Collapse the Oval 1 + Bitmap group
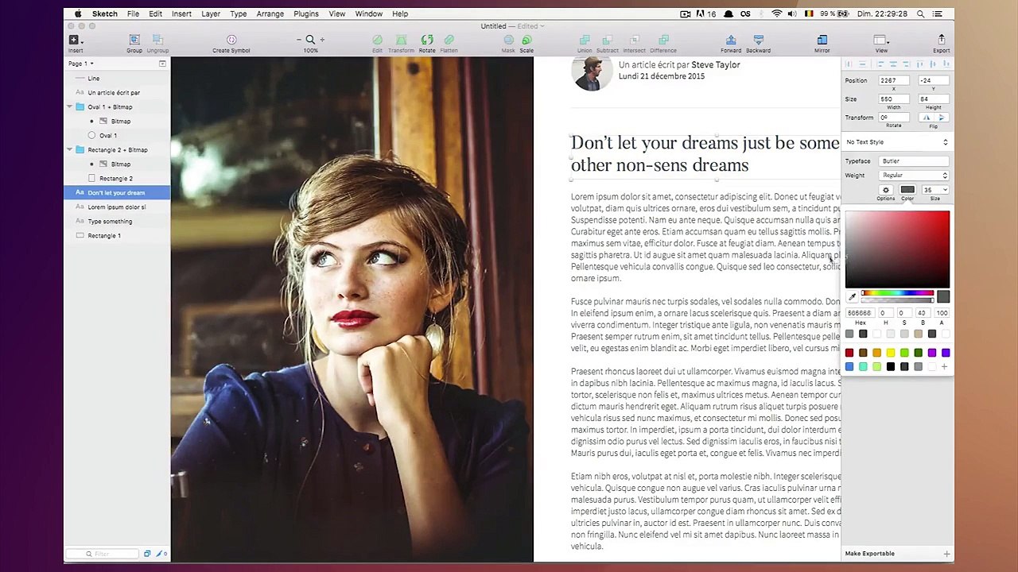Viewport: 1018px width, 572px height. (69, 106)
